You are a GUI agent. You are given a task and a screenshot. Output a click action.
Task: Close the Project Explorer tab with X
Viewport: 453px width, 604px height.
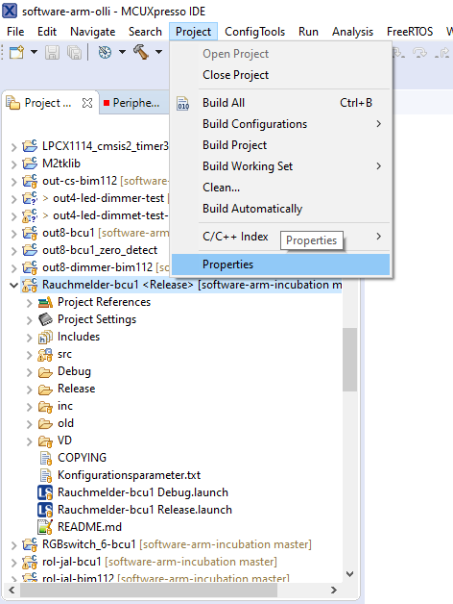pos(87,103)
